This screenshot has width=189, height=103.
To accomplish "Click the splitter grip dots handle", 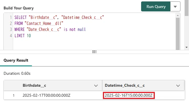I will 94,52.
